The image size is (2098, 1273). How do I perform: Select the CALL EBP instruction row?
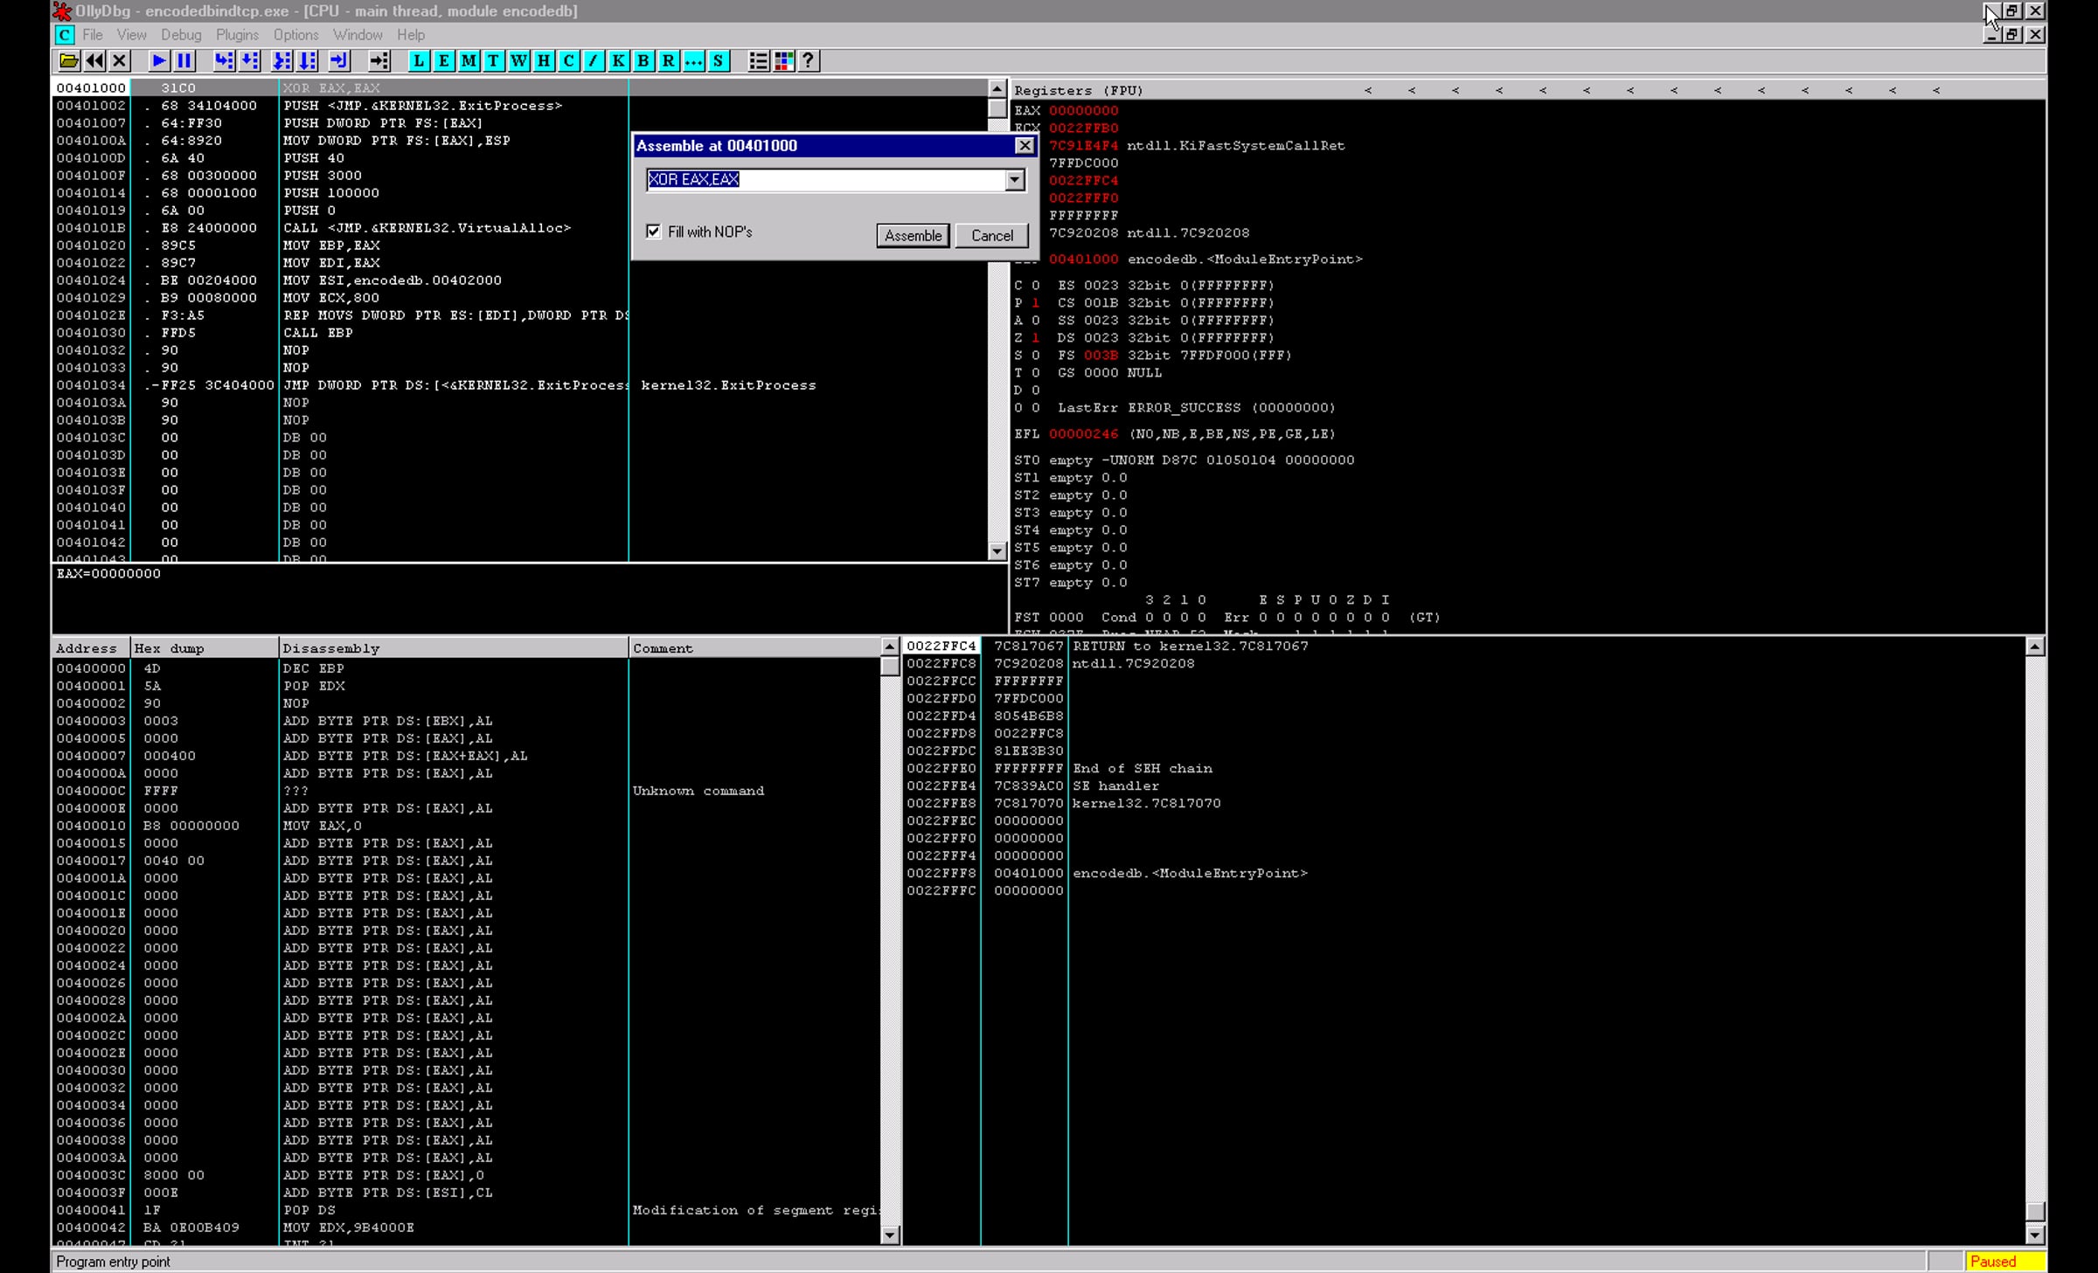[519, 333]
